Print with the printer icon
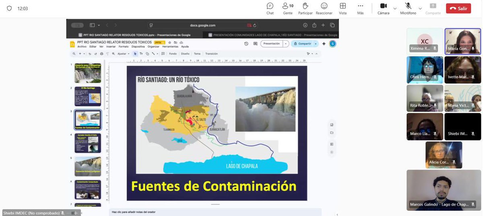483x216 pixels. pos(101,53)
